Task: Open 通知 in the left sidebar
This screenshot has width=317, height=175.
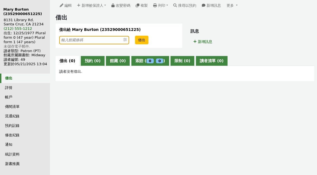Action: (25, 145)
